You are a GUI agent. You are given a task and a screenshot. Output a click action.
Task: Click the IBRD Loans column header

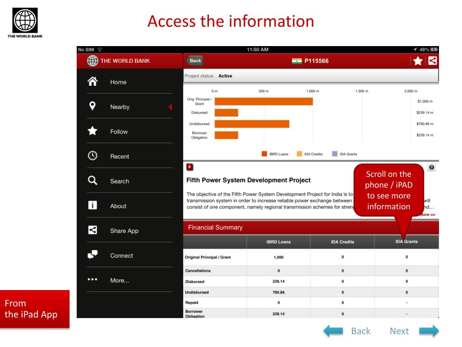tap(278, 242)
